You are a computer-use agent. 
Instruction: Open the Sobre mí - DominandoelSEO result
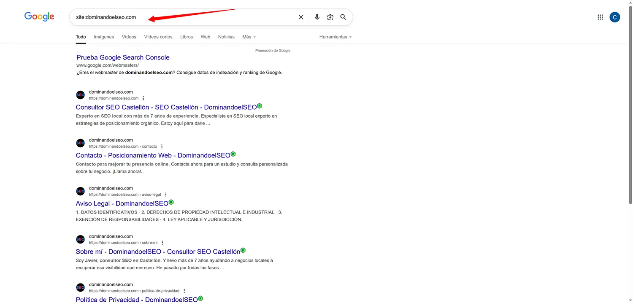[x=157, y=252]
